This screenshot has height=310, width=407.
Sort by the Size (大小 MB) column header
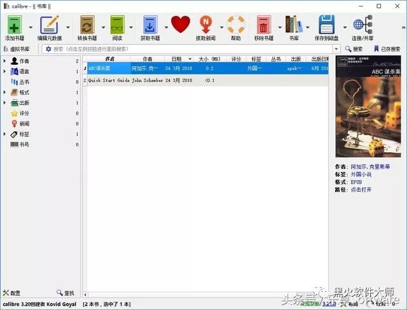tap(210, 59)
